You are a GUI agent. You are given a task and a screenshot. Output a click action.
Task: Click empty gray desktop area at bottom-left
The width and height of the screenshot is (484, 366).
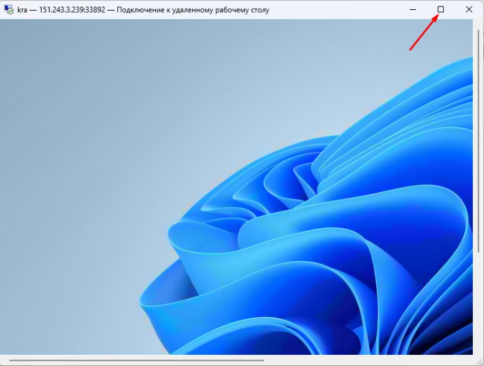[x=59, y=310]
